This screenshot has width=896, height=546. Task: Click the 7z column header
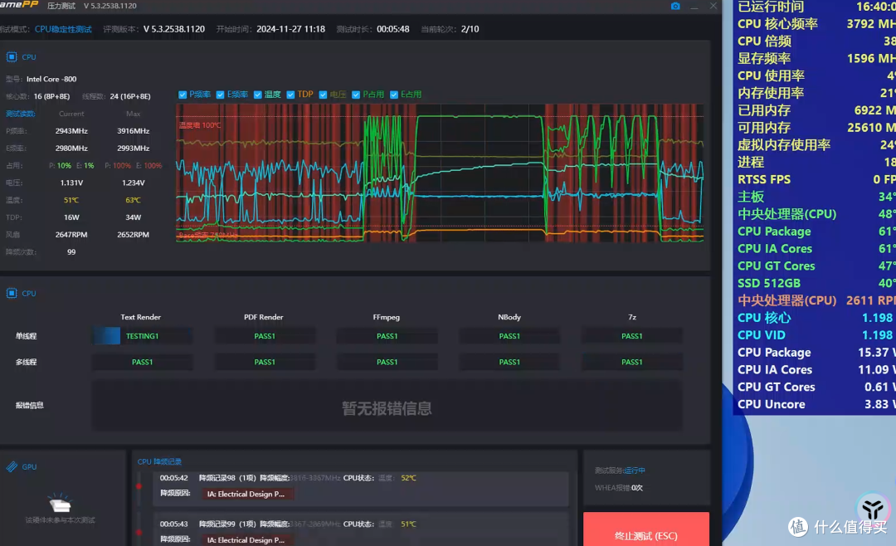(632, 317)
